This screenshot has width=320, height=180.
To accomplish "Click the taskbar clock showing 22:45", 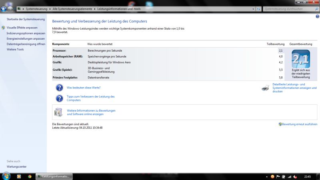I will point(307,177).
